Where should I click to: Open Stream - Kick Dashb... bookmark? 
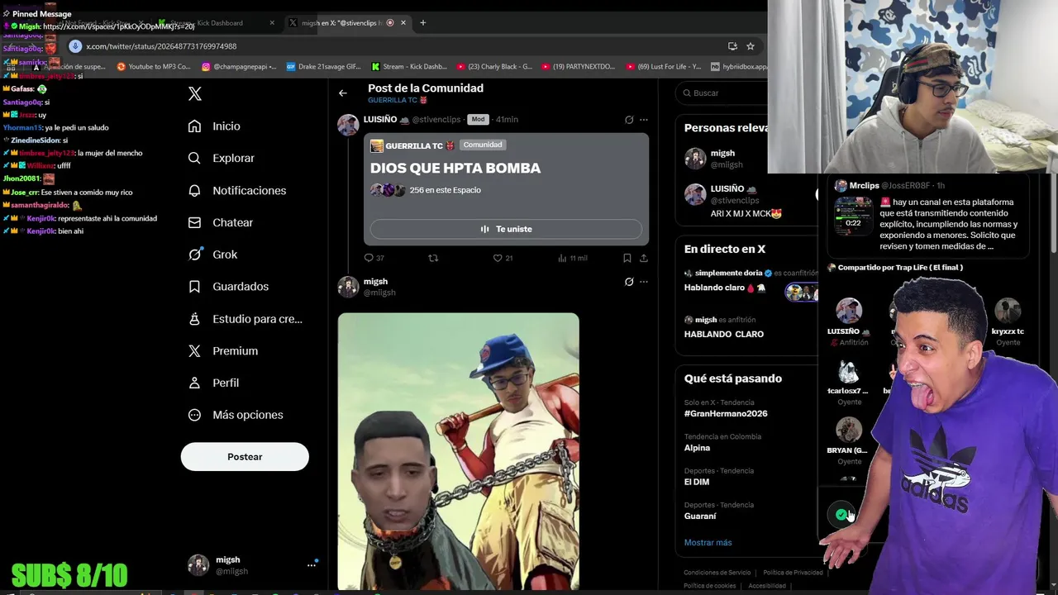click(410, 67)
